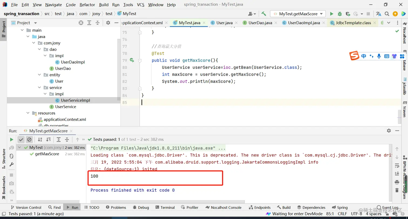Start debugging with the bug icon
This screenshot has height=219, width=408.
coord(340,14)
